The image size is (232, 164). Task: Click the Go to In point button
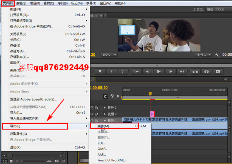136,72
